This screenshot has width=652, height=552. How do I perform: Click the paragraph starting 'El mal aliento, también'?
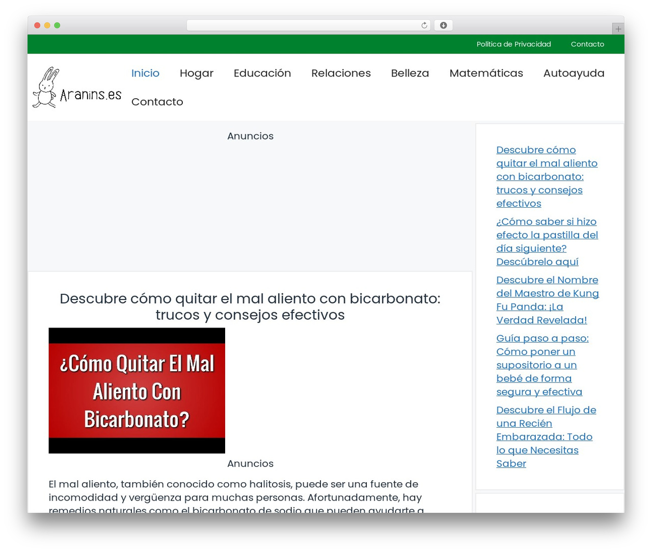(236, 497)
